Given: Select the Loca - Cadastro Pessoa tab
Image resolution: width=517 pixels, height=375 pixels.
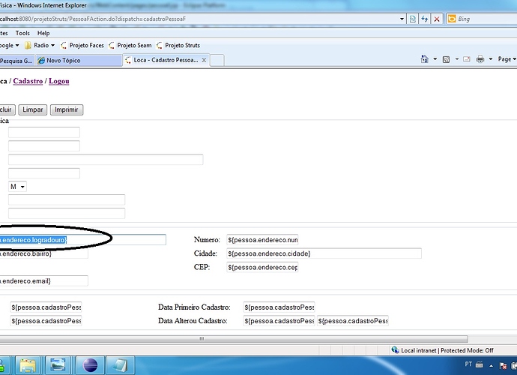Looking at the screenshot, I should click(166, 60).
